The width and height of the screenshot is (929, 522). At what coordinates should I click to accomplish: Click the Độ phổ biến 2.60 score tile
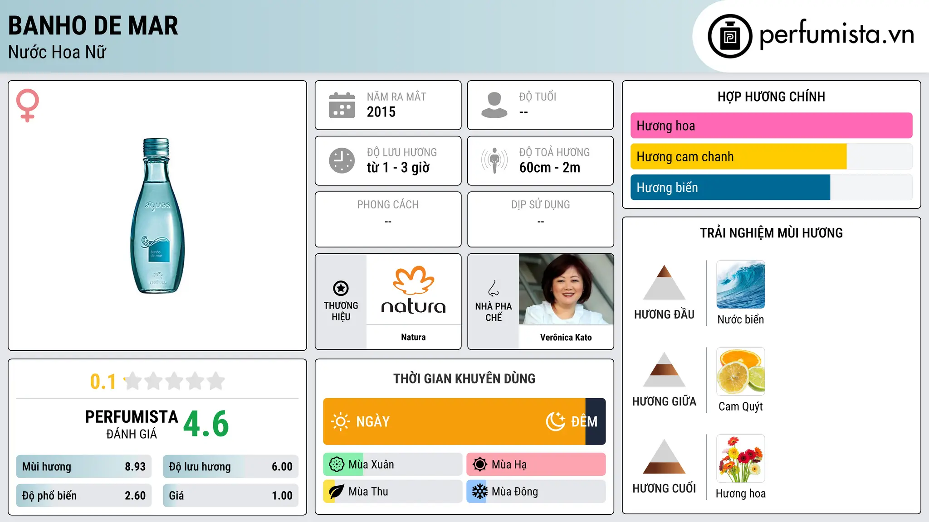(84, 496)
